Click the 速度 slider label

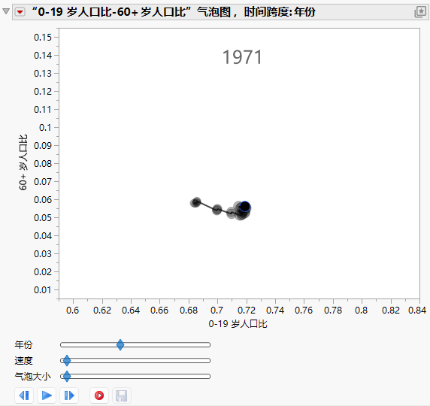click(23, 360)
